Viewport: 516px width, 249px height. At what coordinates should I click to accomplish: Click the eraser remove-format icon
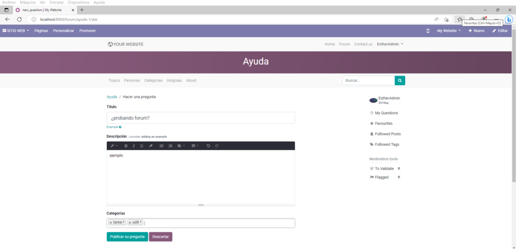click(x=151, y=146)
